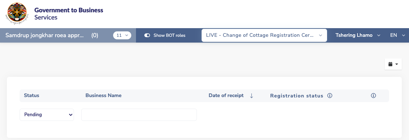Open the Tshering Lhamo user menu
Screen dimensions: 409x140
(x=358, y=35)
